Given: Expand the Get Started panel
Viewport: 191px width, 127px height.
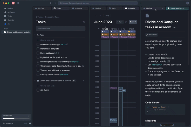Looking at the screenshot, I should tap(29, 116).
